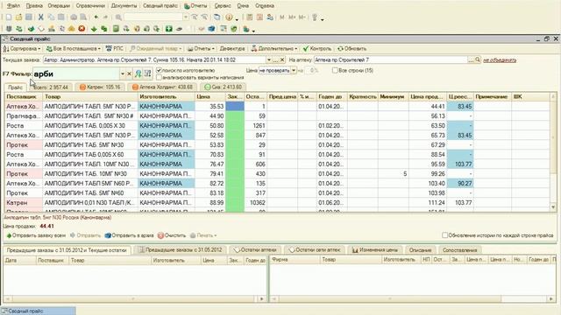Click the blue order cell in the first Амлодипин row
The height and width of the screenshot is (315, 561).
pyautogui.click(x=235, y=106)
